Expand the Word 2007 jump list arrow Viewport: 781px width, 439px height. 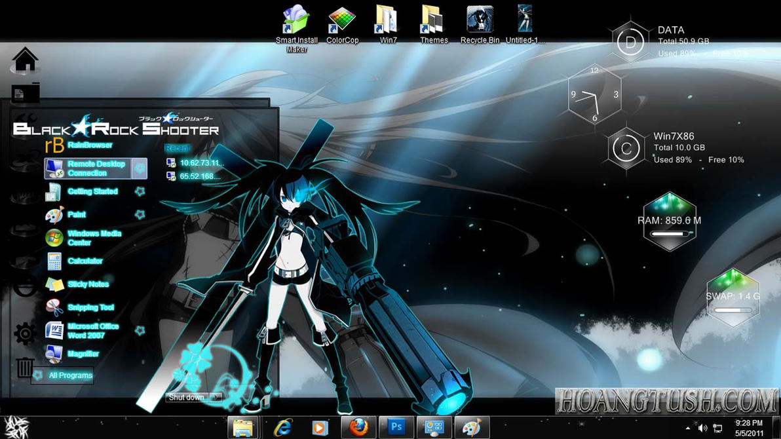pyautogui.click(x=140, y=331)
